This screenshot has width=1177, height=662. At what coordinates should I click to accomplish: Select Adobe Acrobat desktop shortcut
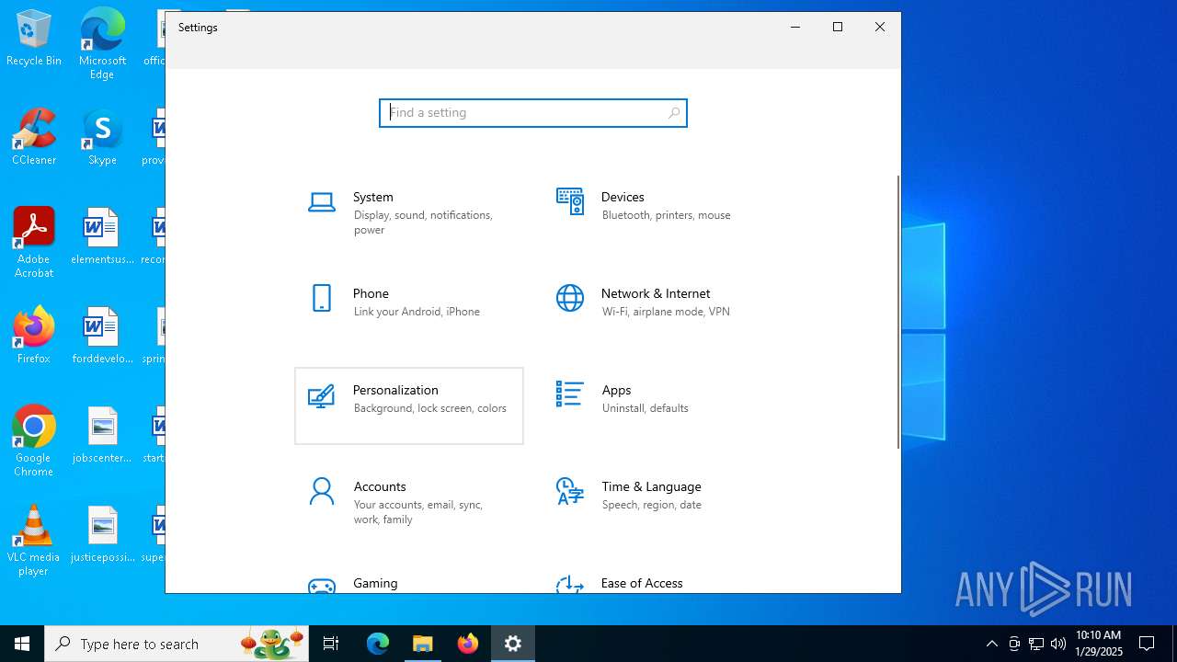(34, 243)
